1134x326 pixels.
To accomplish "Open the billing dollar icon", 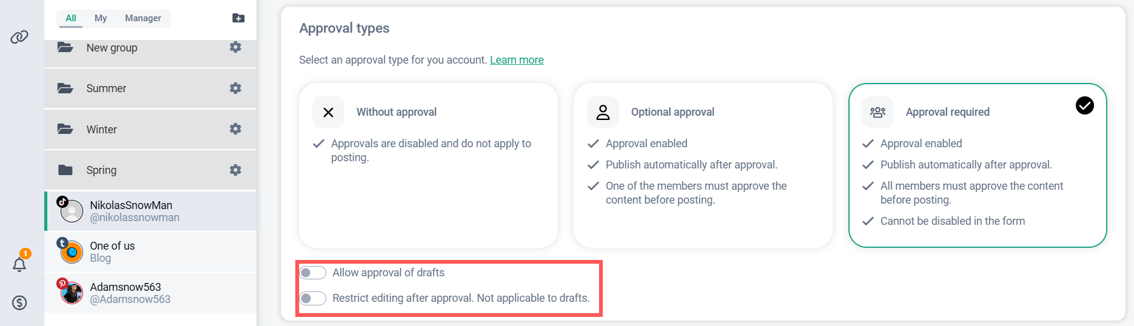I will pos(19,302).
